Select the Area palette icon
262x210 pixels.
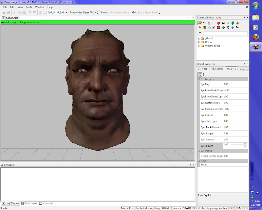click(199, 23)
